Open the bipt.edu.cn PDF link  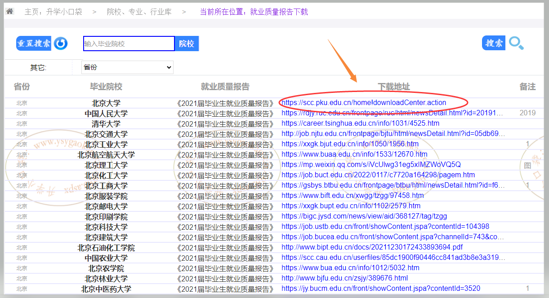[x=372, y=247]
